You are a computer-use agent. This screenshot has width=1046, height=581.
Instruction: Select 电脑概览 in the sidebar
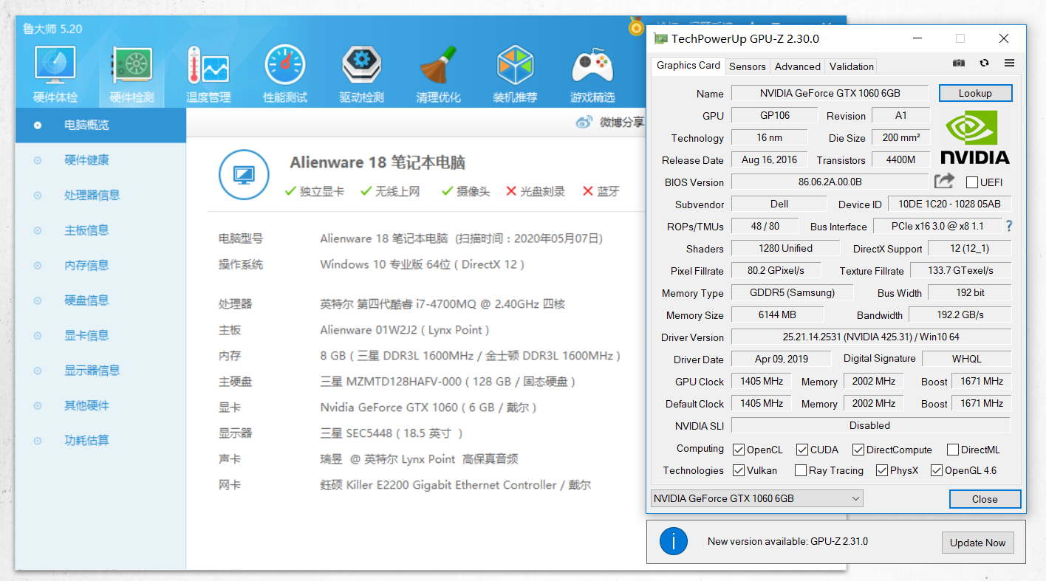pos(100,125)
